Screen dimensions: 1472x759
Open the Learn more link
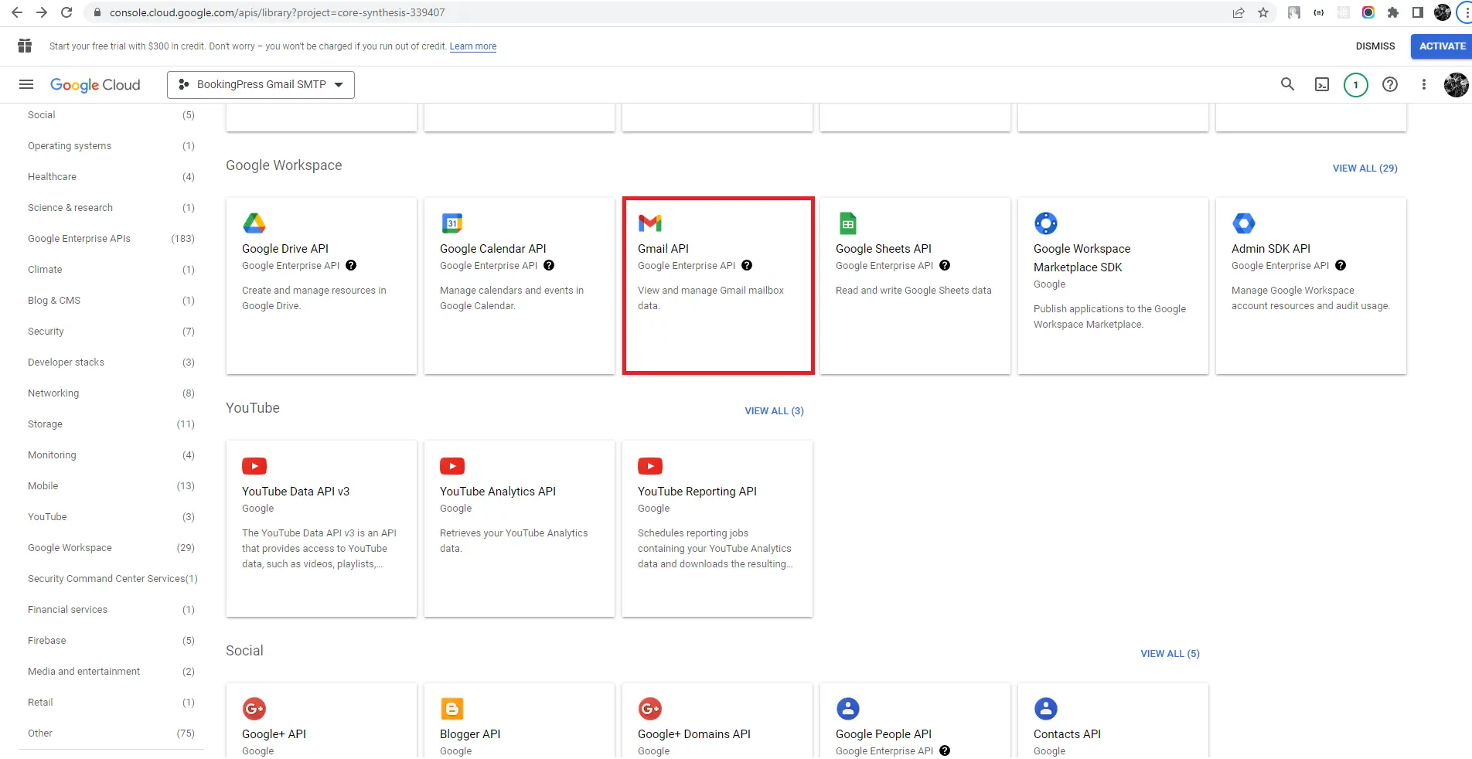point(472,46)
